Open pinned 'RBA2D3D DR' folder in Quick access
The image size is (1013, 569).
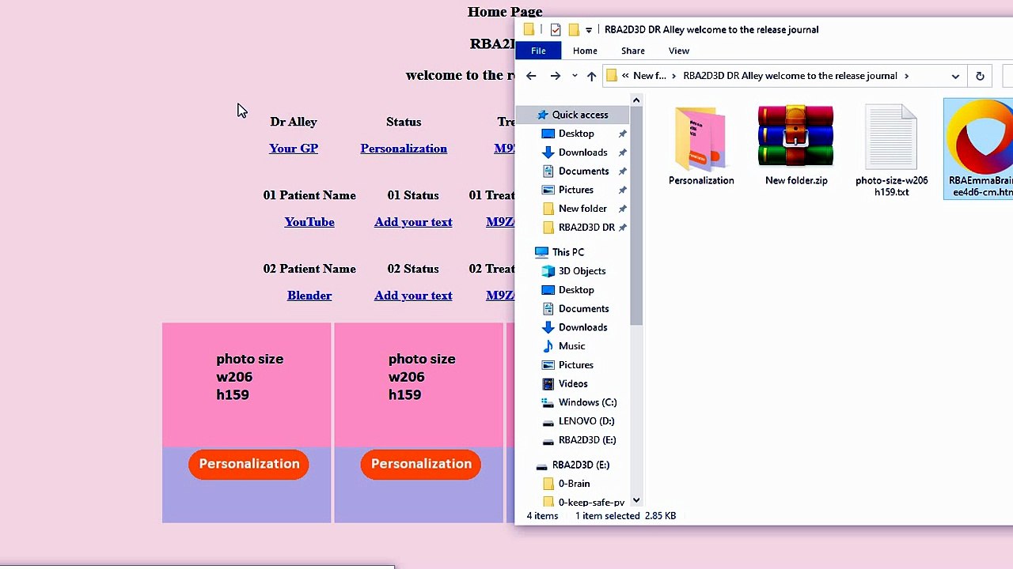(x=586, y=228)
